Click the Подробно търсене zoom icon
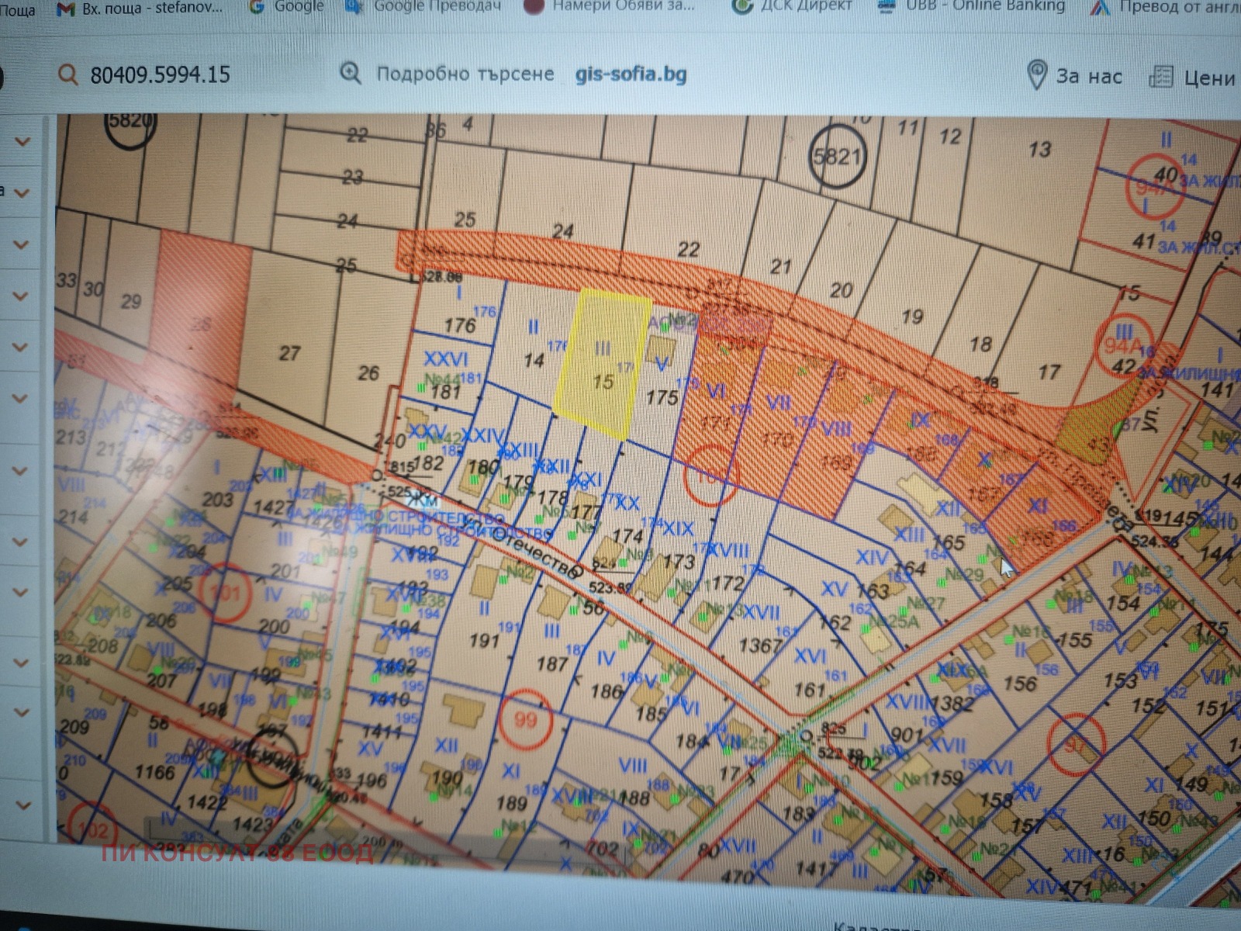This screenshot has height=931, width=1241. pyautogui.click(x=351, y=74)
